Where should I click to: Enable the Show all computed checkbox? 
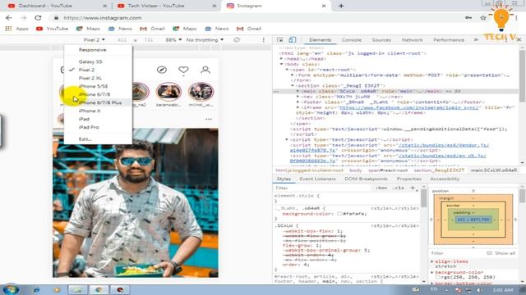click(490, 253)
